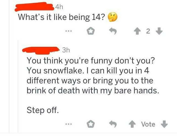Tap the star icon under the "Step off." reply
This screenshot has width=177, height=136.
coord(91,124)
